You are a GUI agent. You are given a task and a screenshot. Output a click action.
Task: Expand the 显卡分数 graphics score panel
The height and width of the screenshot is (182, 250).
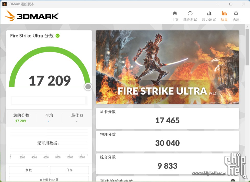tap(167, 117)
